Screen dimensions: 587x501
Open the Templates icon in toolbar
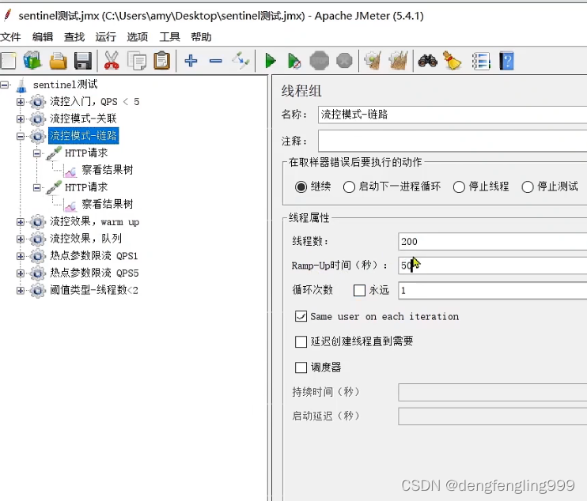[x=32, y=61]
